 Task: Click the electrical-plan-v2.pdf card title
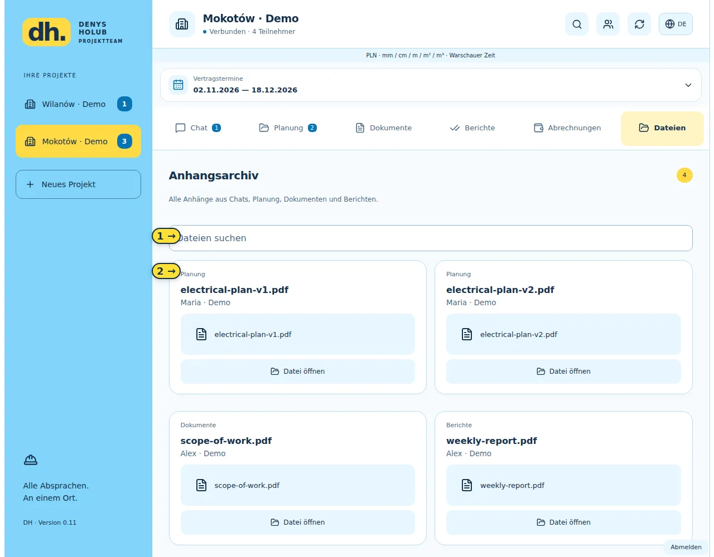[500, 290]
